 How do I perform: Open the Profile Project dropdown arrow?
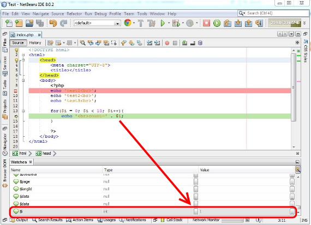(197, 23)
